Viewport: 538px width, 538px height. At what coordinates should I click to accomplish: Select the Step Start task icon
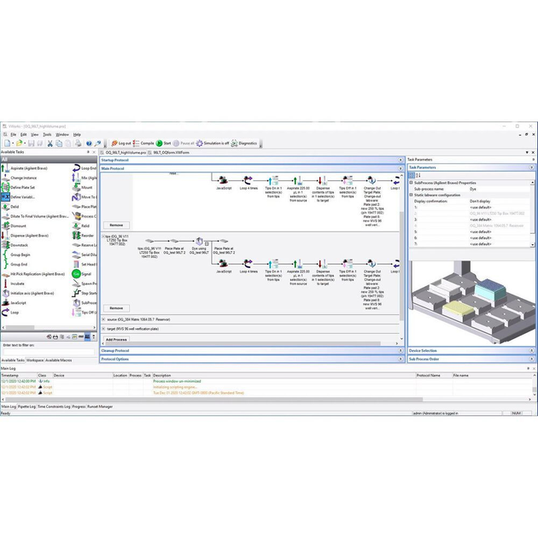[x=76, y=293]
